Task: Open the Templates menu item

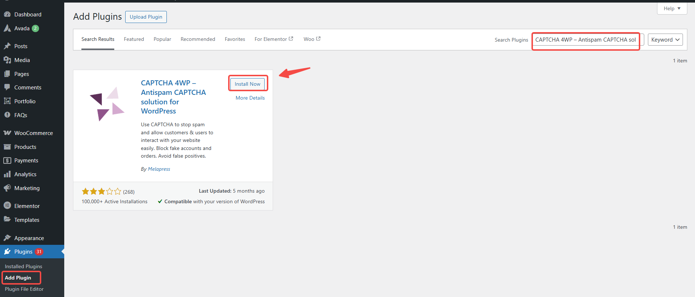Action: [x=32, y=220]
